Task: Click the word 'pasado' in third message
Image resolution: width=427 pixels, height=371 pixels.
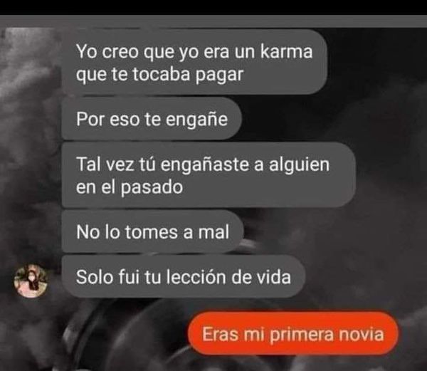Action: (x=152, y=187)
